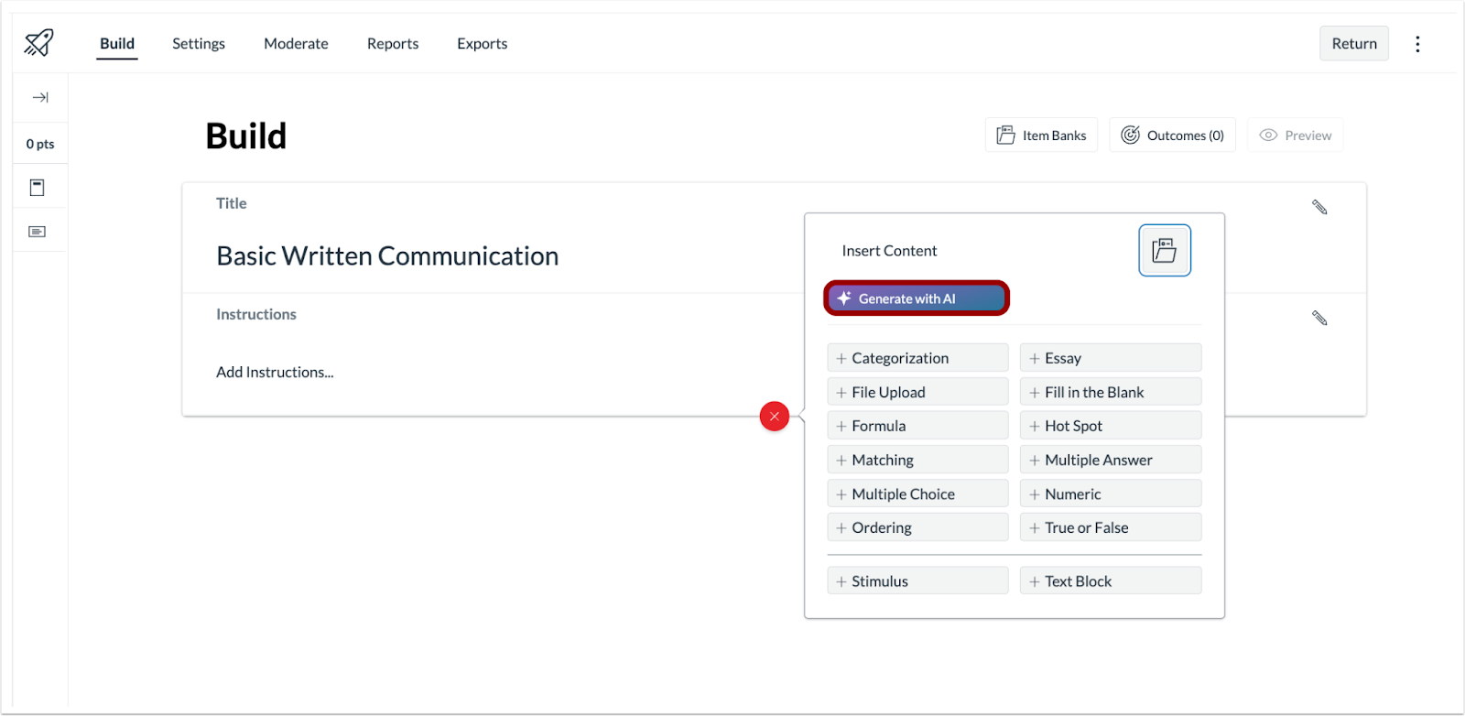Insert a Text Block

click(x=1111, y=580)
